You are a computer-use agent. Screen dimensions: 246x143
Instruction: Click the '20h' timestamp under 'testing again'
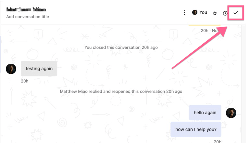click(25, 81)
